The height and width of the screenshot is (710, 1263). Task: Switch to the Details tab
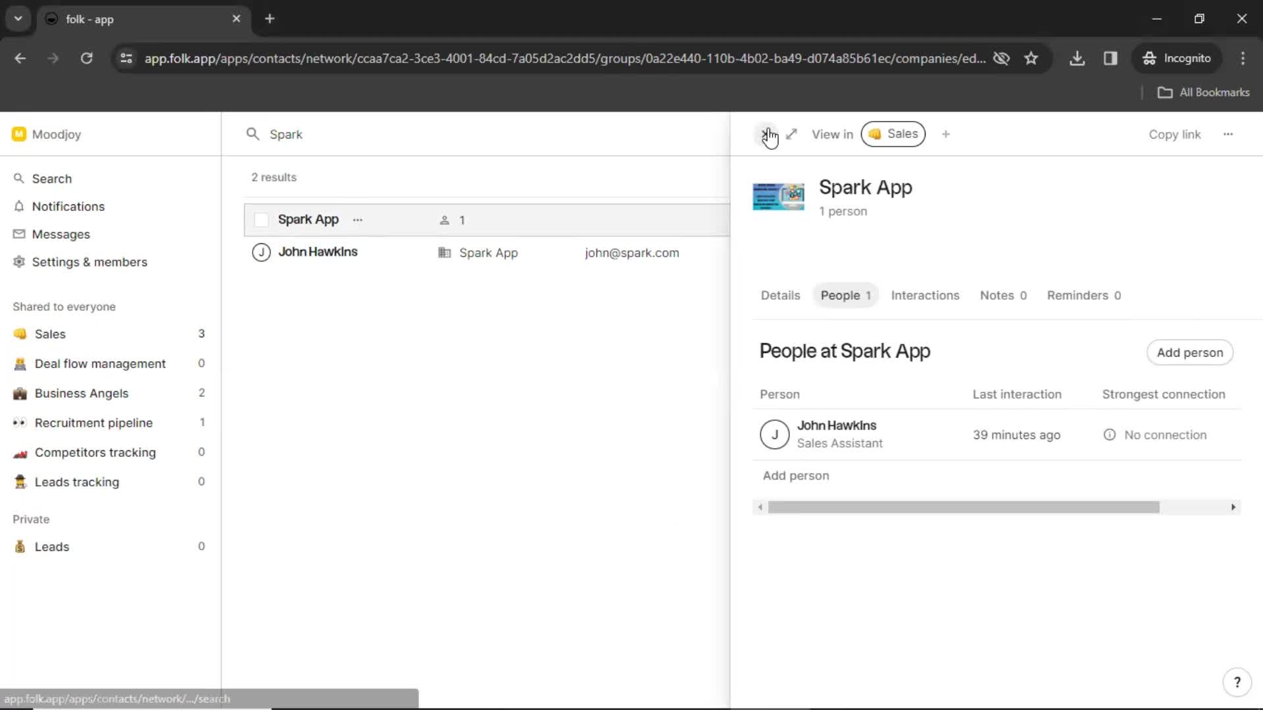point(780,296)
